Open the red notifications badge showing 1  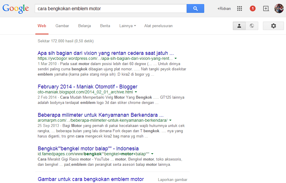pyautogui.click(x=253, y=8)
